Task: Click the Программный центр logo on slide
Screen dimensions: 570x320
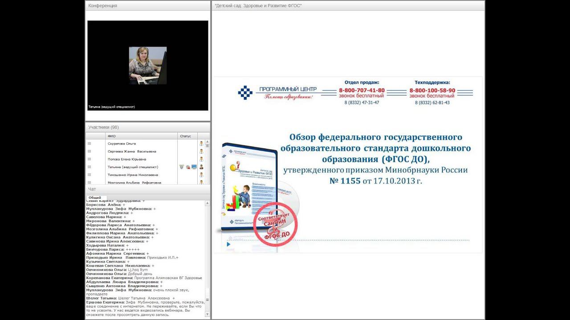Action: coord(277,92)
